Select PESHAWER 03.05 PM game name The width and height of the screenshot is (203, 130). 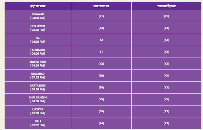(38, 28)
